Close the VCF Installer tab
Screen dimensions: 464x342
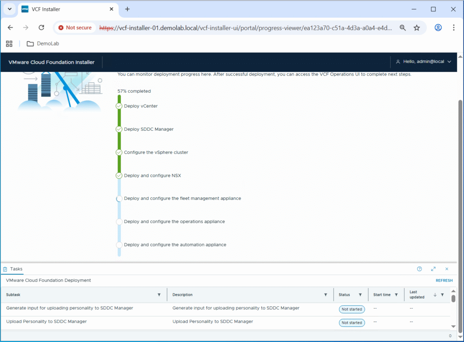pyautogui.click(x=111, y=9)
